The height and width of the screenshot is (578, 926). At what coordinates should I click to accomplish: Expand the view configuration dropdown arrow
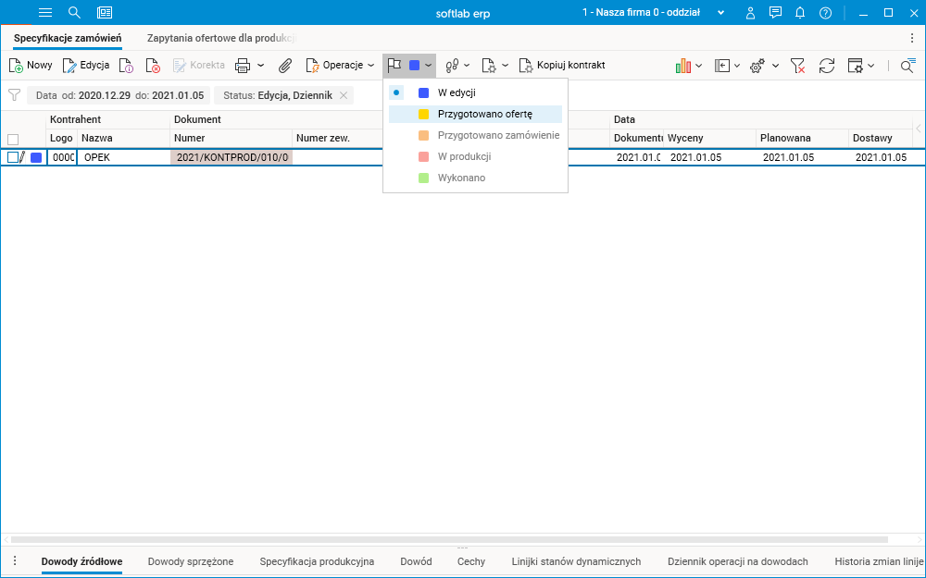(x=871, y=66)
